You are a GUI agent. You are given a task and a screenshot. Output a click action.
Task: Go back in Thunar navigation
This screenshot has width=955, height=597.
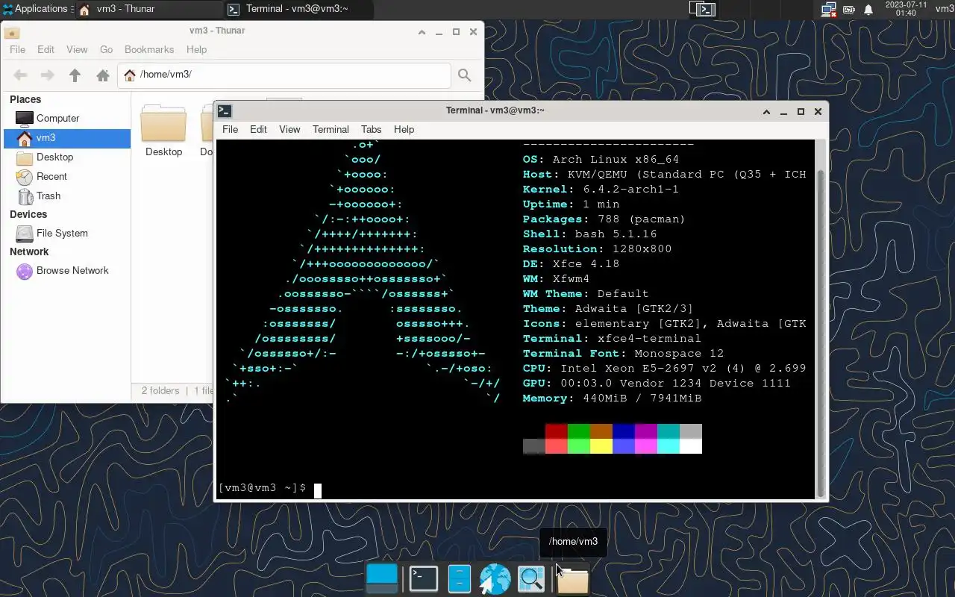20,75
